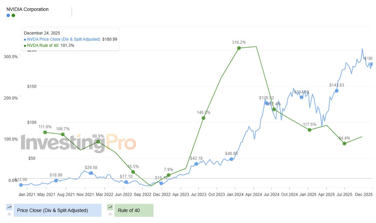This screenshot has height=223, width=376.
Task: Click the May 2021 x-axis label
Action: (46, 194)
